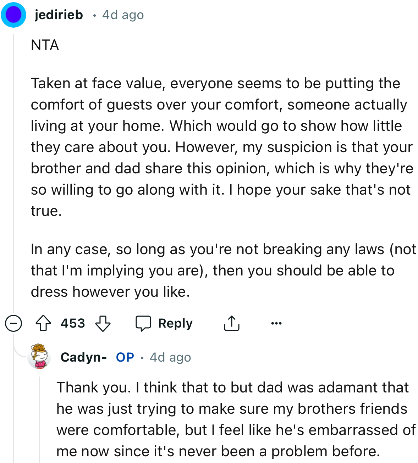
Task: Visit Cadyn-'s user profile
Action: coord(84,357)
